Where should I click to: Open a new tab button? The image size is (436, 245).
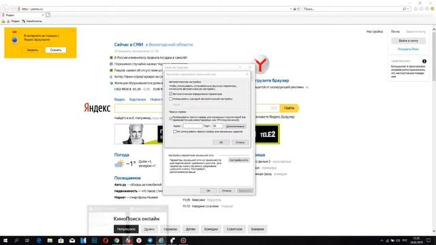click(48, 15)
